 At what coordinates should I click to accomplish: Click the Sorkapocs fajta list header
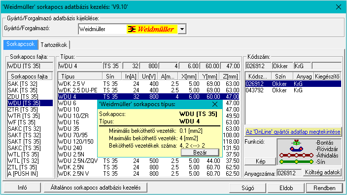click(30, 77)
